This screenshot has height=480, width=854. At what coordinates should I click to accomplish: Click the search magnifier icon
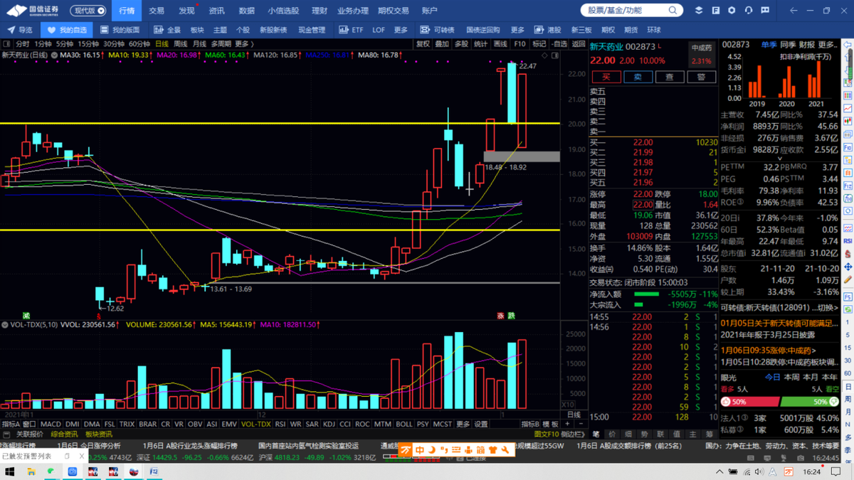[x=673, y=11]
